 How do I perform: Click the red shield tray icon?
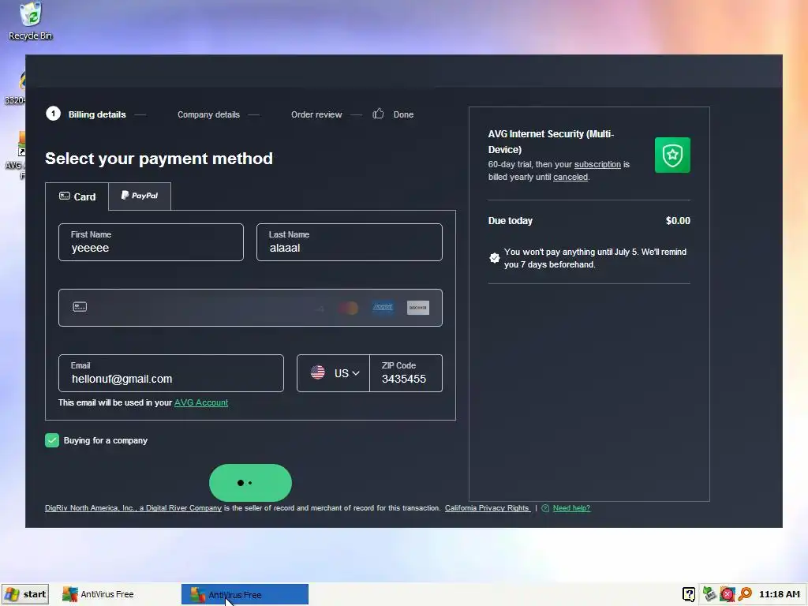pyautogui.click(x=727, y=594)
